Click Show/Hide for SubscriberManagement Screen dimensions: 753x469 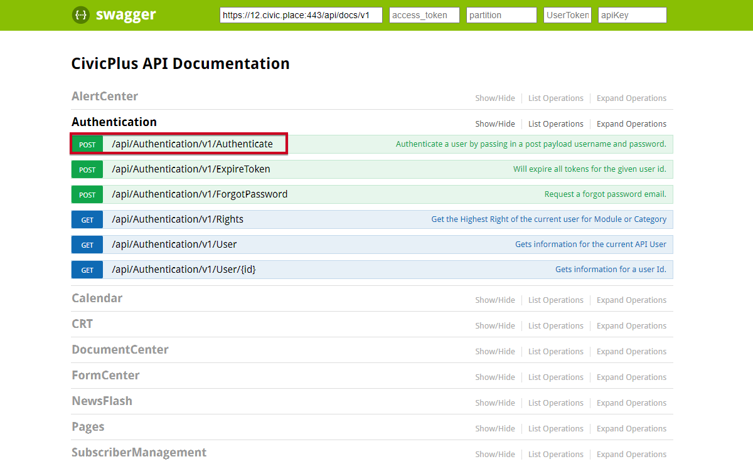[x=495, y=455]
